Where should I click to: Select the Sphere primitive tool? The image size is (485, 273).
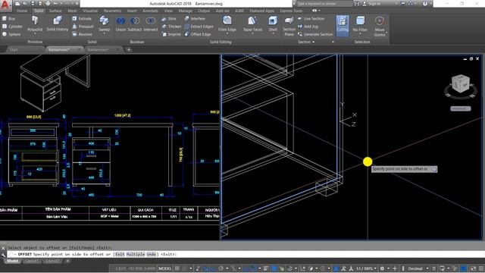tap(11, 34)
